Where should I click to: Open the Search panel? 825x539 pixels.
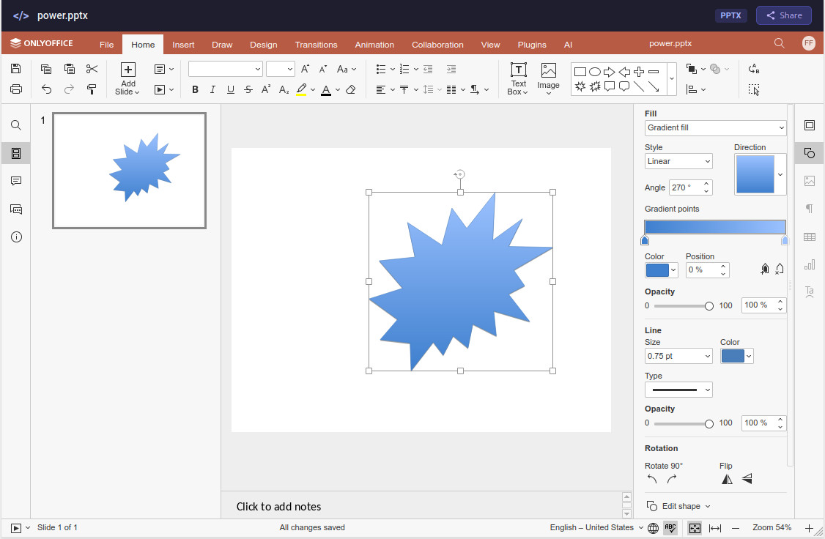(x=15, y=124)
